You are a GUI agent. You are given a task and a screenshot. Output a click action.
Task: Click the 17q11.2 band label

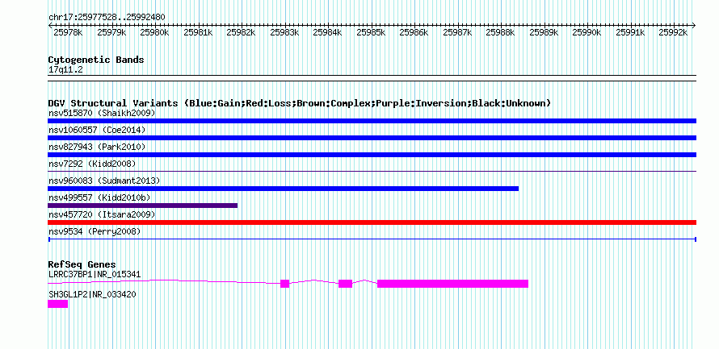[65, 70]
